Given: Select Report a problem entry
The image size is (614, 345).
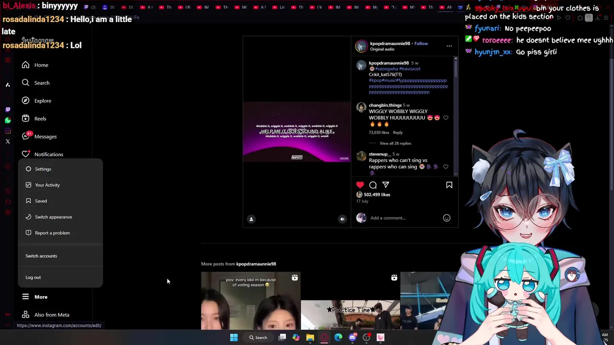Looking at the screenshot, I should pyautogui.click(x=60, y=233).
